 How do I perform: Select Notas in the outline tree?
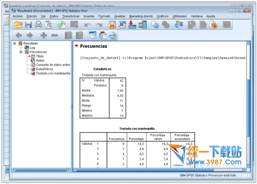click(40, 60)
